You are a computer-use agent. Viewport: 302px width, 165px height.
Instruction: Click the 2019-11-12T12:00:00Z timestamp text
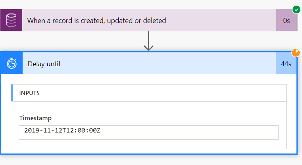[x=62, y=130]
